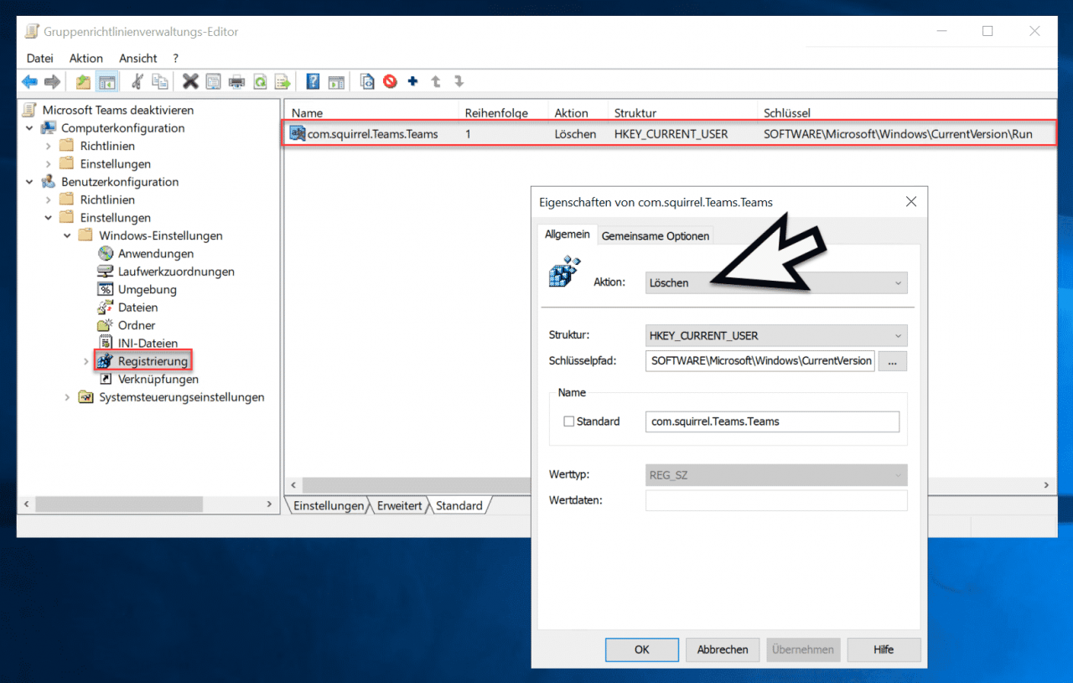Sort by Schlüssel column header
This screenshot has height=683, width=1073.
(x=905, y=112)
